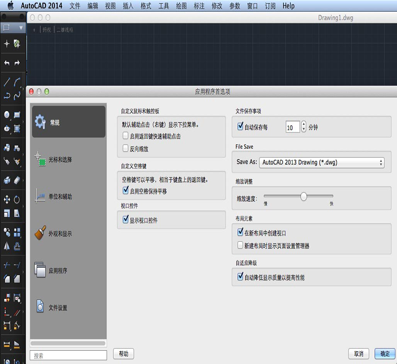
Task: Open the 俯视 view dropdown in viewport
Action: point(47,30)
